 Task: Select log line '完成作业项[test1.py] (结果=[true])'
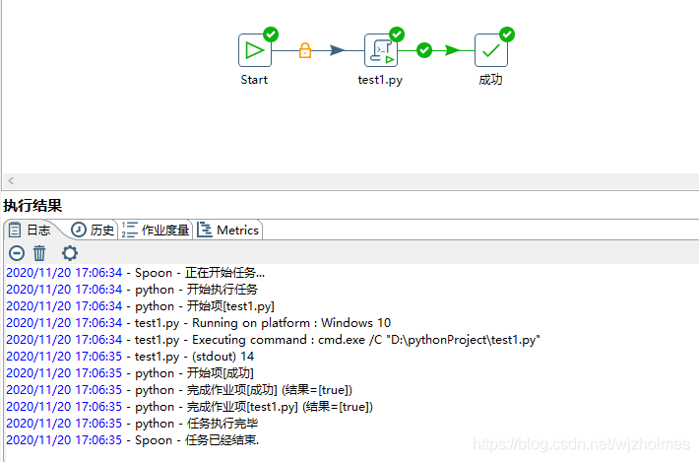(x=189, y=407)
